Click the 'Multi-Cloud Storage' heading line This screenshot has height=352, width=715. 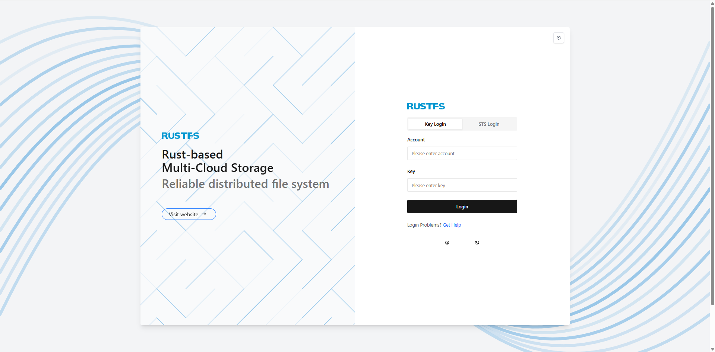click(x=218, y=168)
